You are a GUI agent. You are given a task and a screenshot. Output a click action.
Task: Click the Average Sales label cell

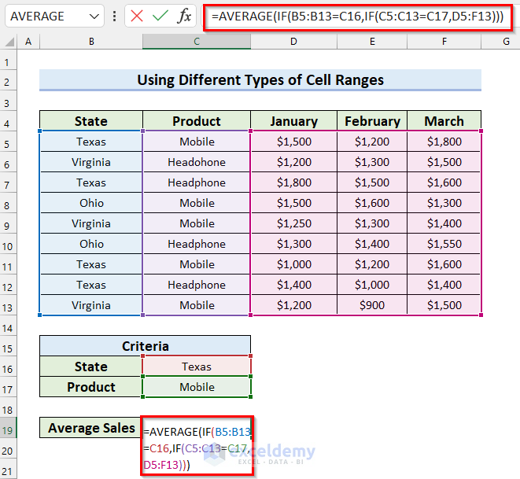click(x=91, y=428)
